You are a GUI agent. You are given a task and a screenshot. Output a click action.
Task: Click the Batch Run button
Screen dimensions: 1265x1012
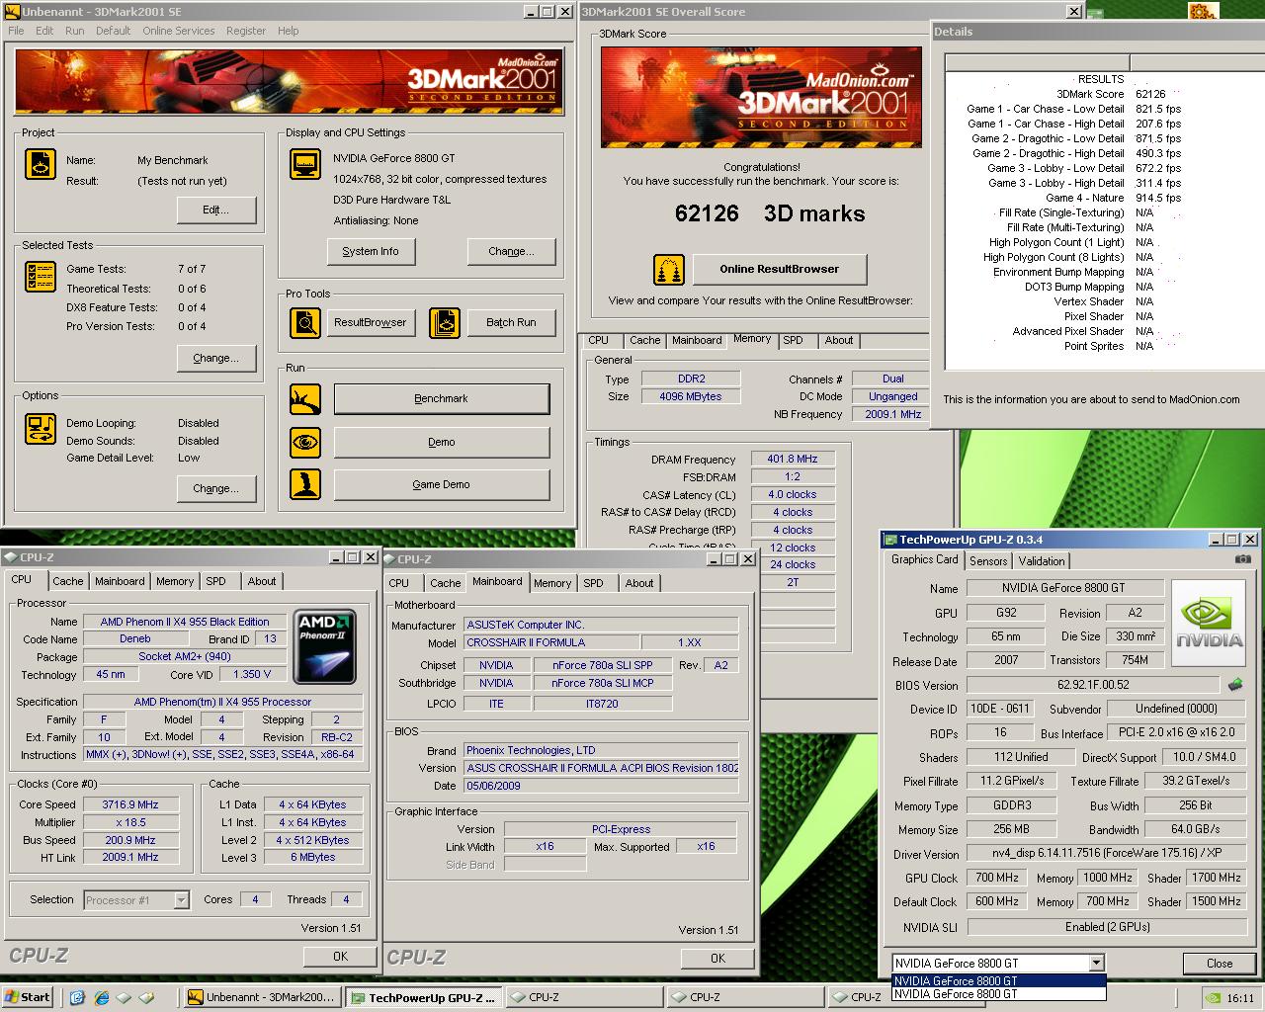(511, 322)
